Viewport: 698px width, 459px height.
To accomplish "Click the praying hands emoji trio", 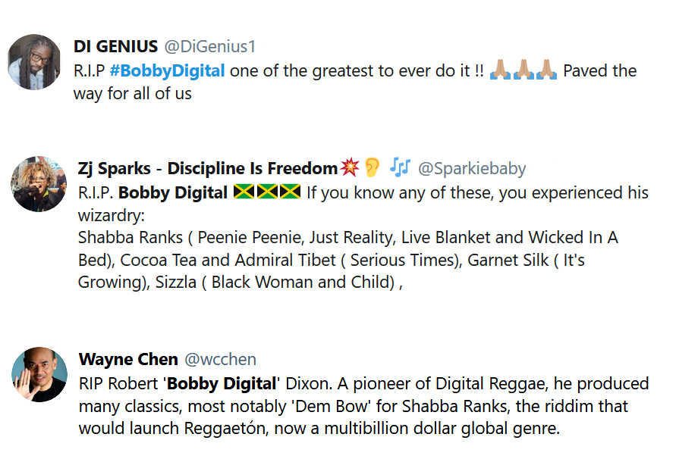I will pyautogui.click(x=523, y=71).
